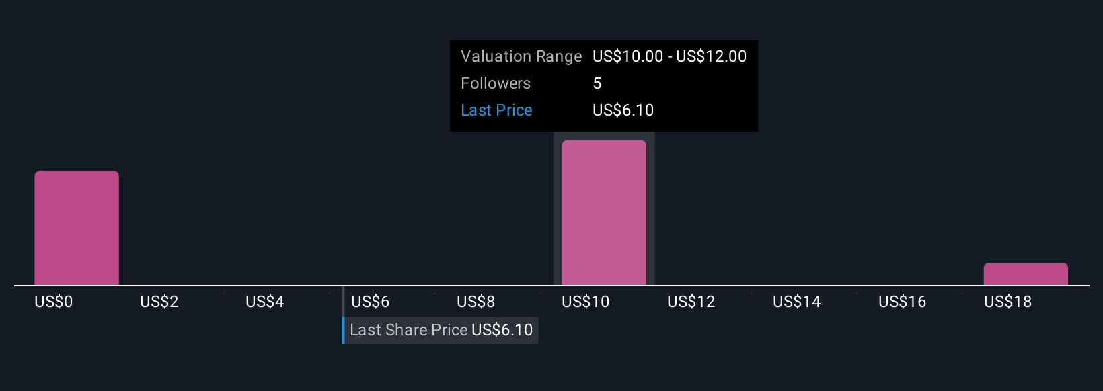The image size is (1103, 391).
Task: Click the US$0 axis label
Action: 53,302
